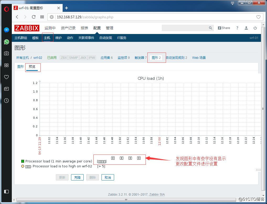Click the SNMP availability badge
The image size is (267, 204).
[73, 58]
